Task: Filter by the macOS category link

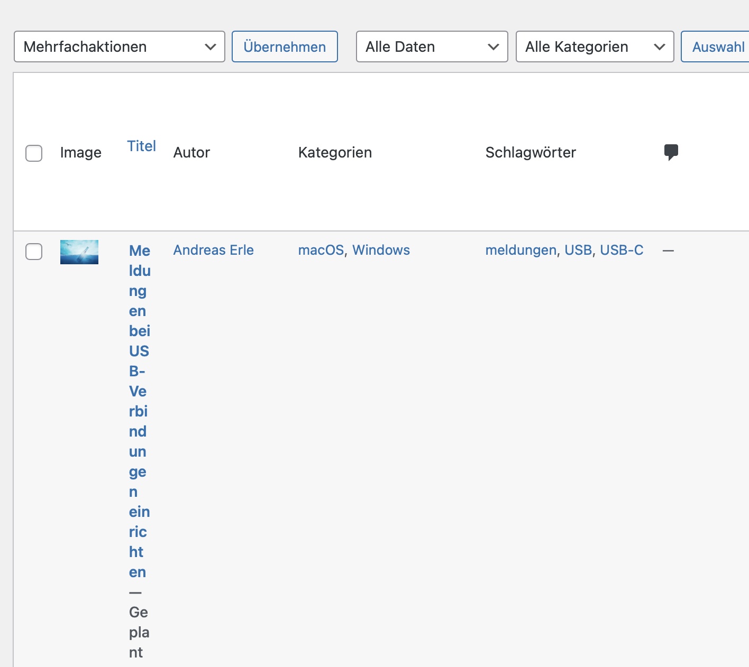Action: pyautogui.click(x=321, y=250)
